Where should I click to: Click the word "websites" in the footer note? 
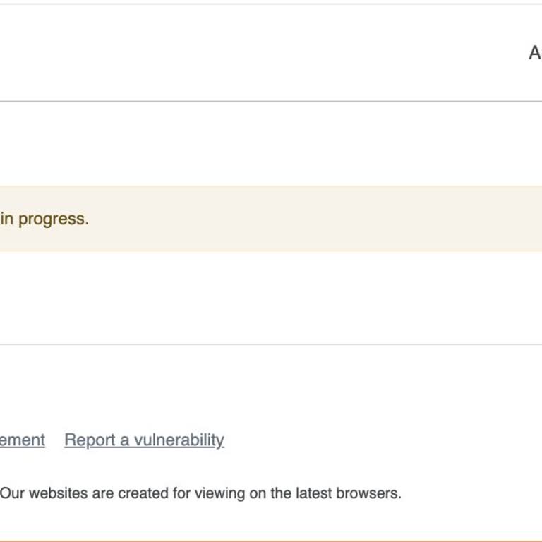click(59, 493)
